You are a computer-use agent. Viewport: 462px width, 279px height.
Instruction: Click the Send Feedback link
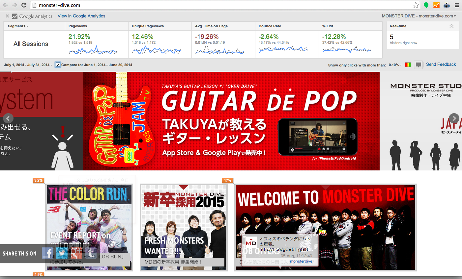click(441, 64)
